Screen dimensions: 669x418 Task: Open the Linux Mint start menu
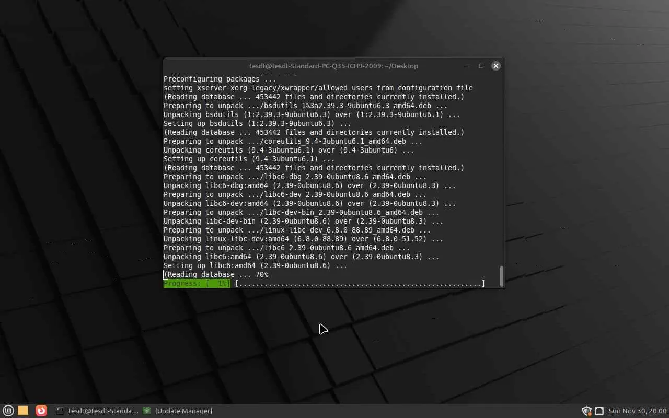(x=8, y=411)
